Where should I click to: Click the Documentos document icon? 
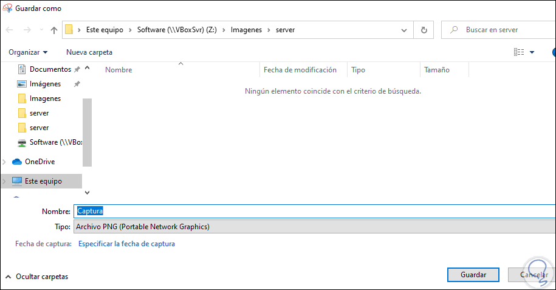(22, 69)
